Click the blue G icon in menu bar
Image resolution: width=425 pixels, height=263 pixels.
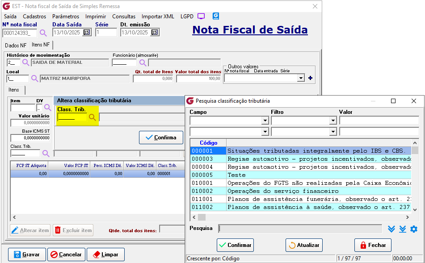(x=216, y=16)
